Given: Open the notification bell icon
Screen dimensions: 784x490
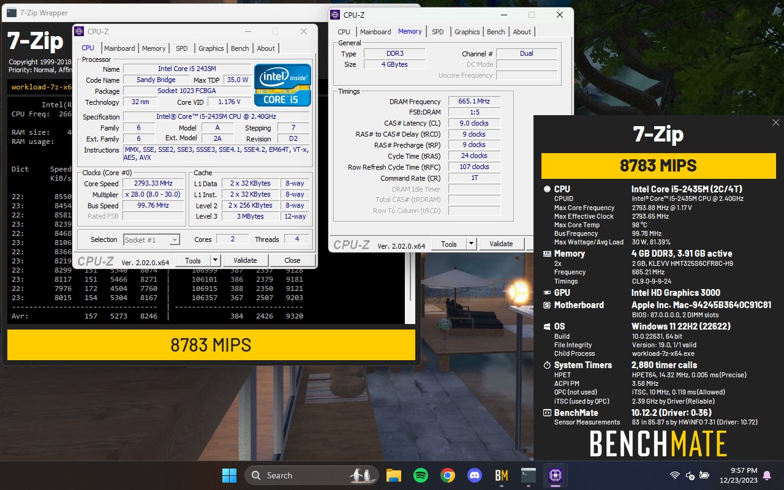Looking at the screenshot, I should [x=767, y=475].
